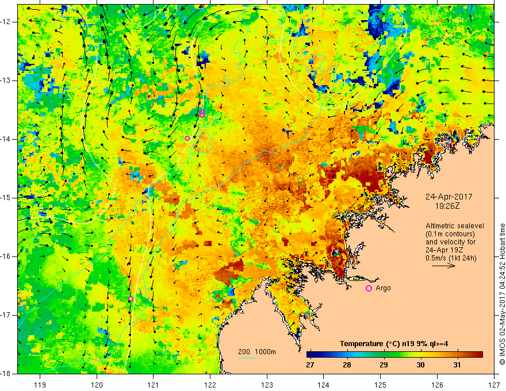
Task: Click the latitude axis label '-12'
Action: tap(6, 22)
